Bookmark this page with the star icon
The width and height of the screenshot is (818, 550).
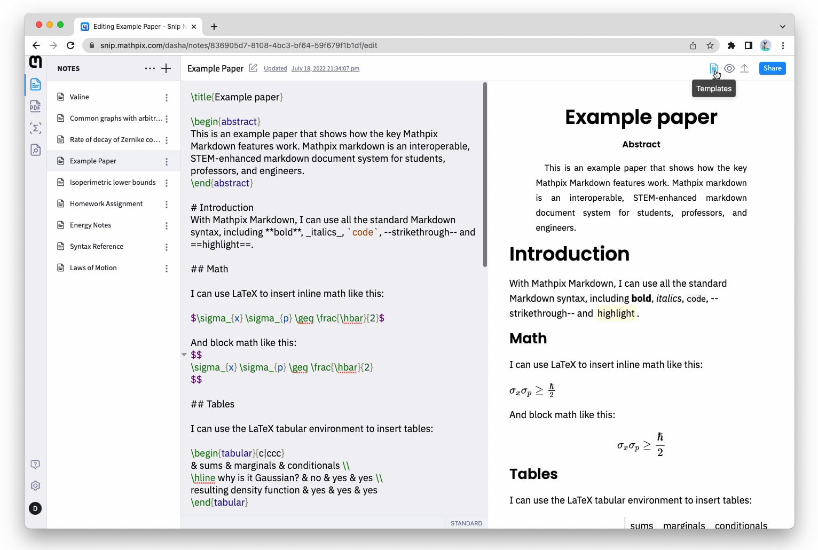pos(710,45)
